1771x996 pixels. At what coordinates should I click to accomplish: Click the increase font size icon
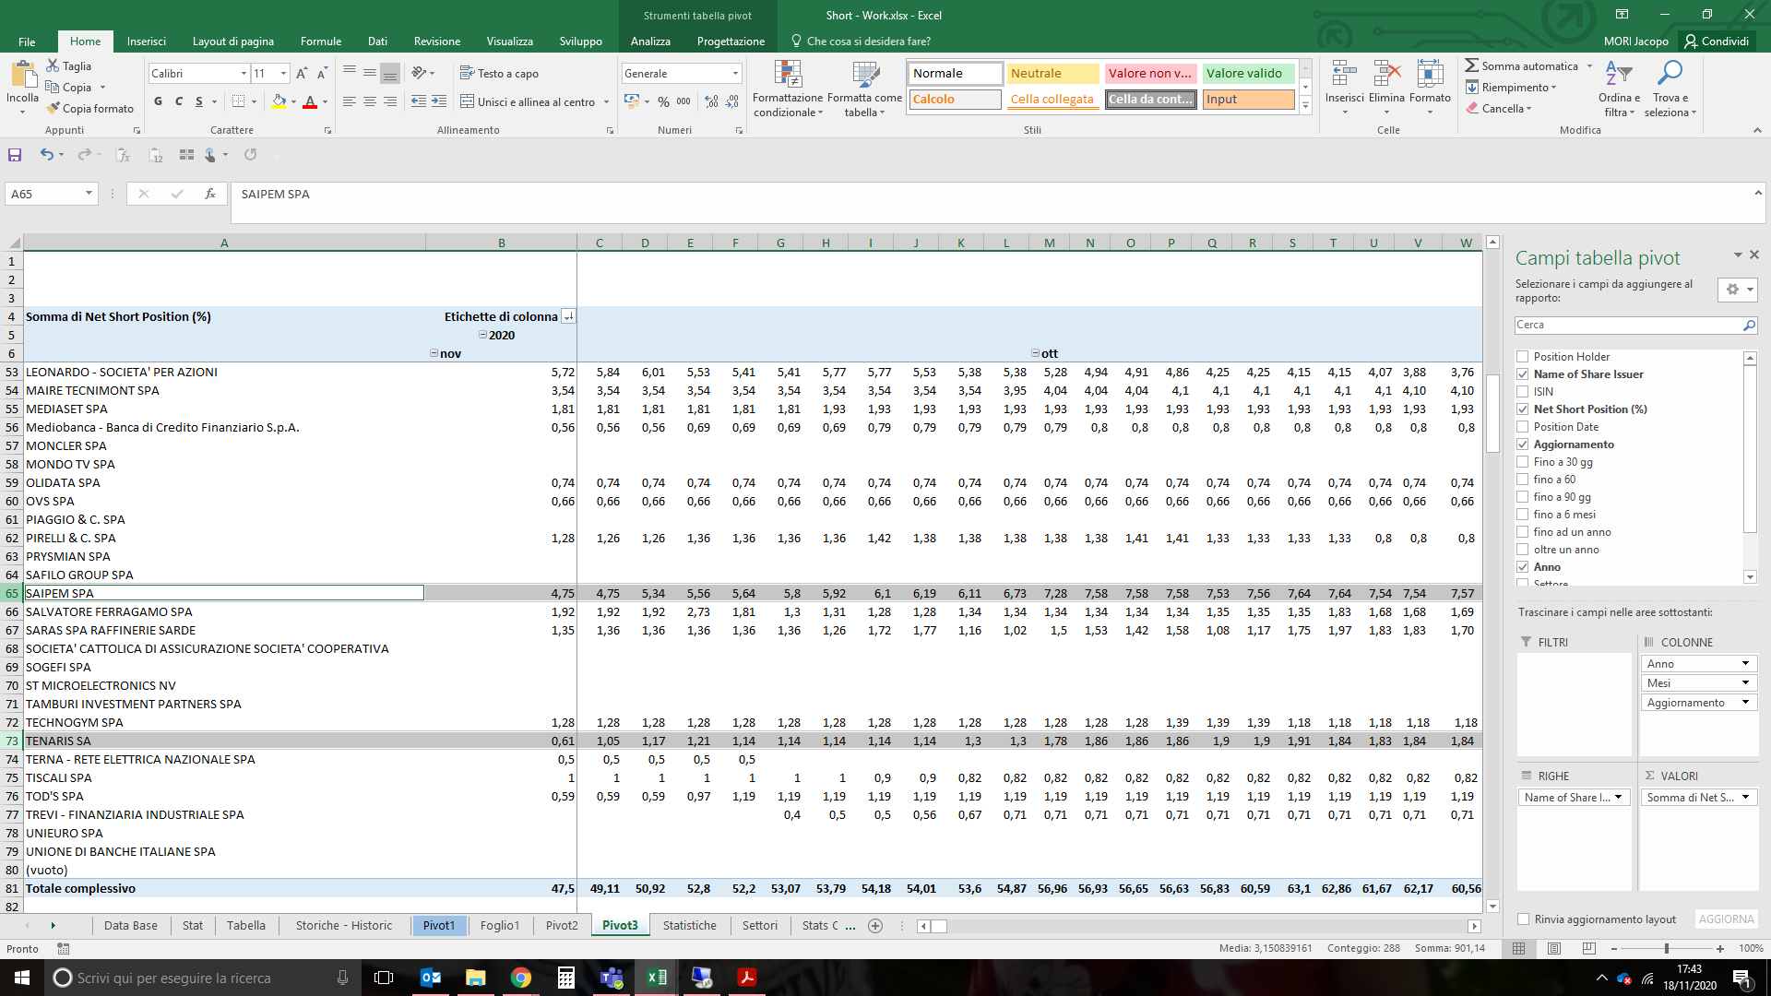pos(302,73)
